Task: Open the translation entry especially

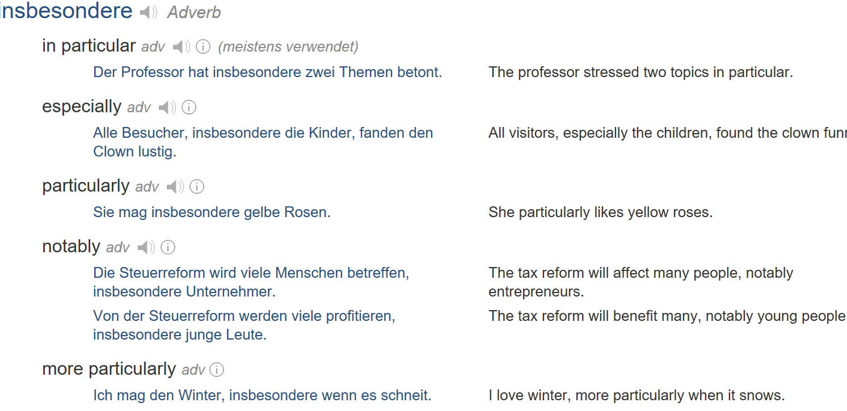Action: coord(81,106)
